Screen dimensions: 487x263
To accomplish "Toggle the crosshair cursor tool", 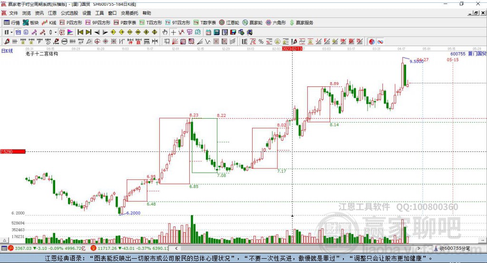I will coord(173,32).
